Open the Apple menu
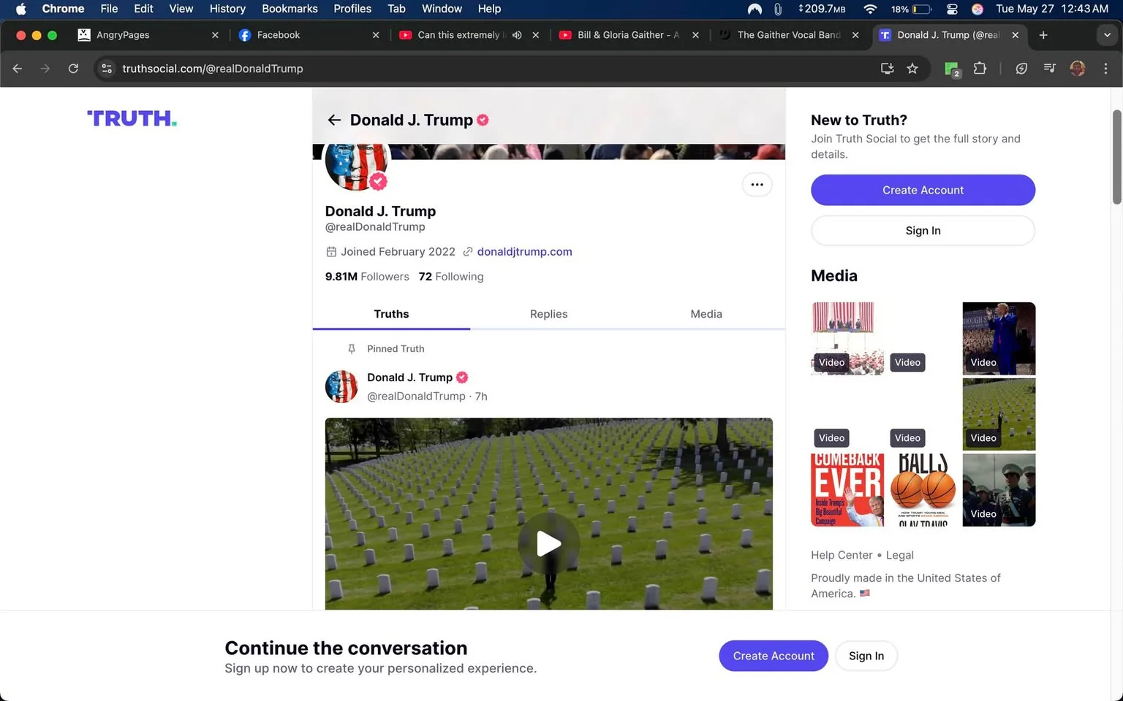The height and width of the screenshot is (701, 1123). pos(20,9)
